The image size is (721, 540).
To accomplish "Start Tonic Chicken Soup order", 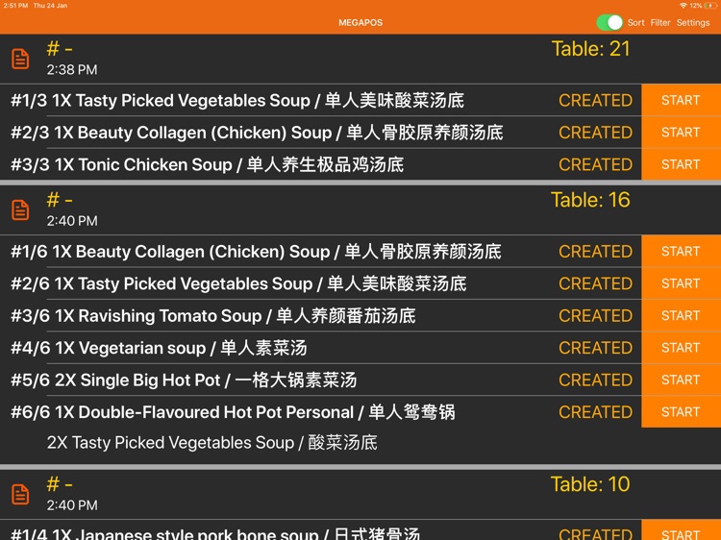I will point(681,164).
